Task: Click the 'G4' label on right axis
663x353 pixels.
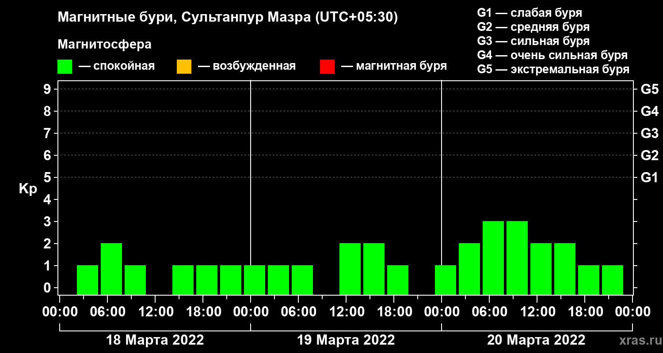Action: click(649, 111)
